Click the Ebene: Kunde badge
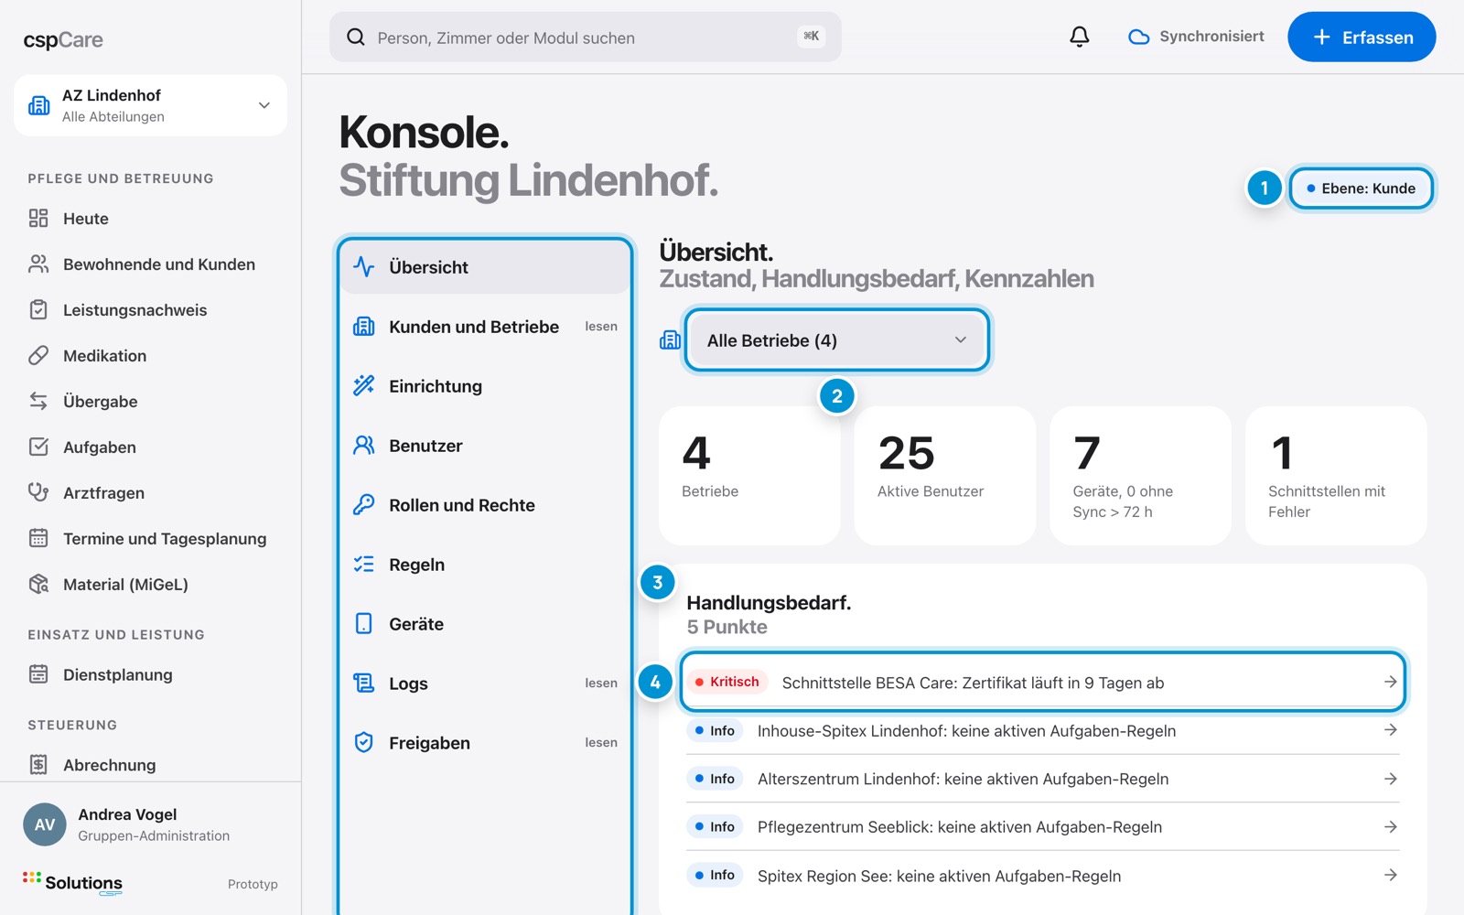 pos(1361,188)
